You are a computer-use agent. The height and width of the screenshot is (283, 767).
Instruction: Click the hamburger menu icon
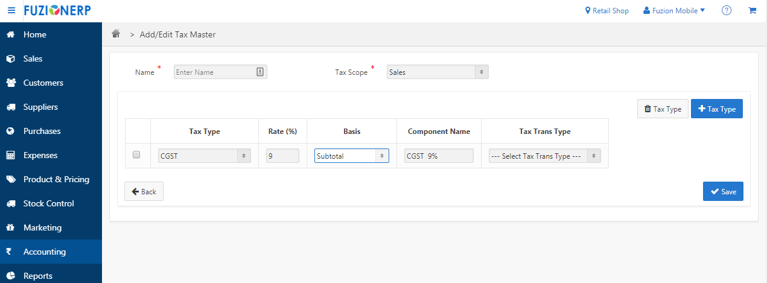[11, 11]
